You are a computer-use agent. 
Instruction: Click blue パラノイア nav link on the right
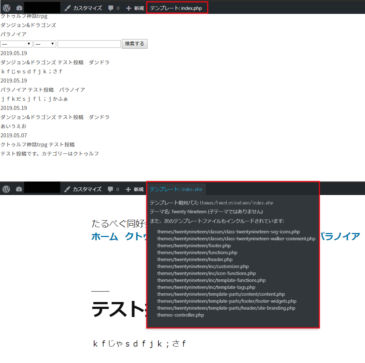pyautogui.click(x=341, y=236)
